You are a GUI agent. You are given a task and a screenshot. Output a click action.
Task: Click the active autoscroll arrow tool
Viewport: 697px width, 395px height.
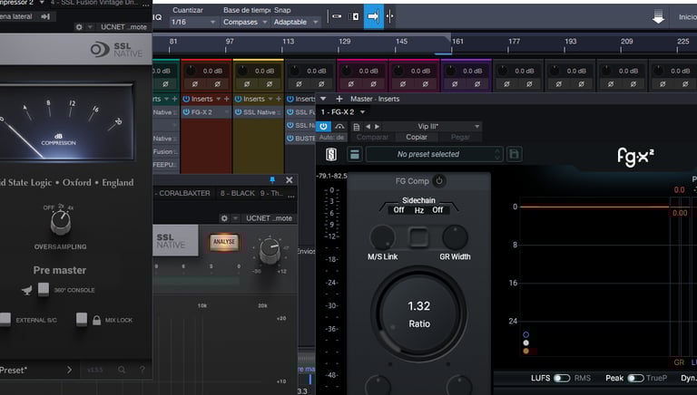tap(373, 17)
